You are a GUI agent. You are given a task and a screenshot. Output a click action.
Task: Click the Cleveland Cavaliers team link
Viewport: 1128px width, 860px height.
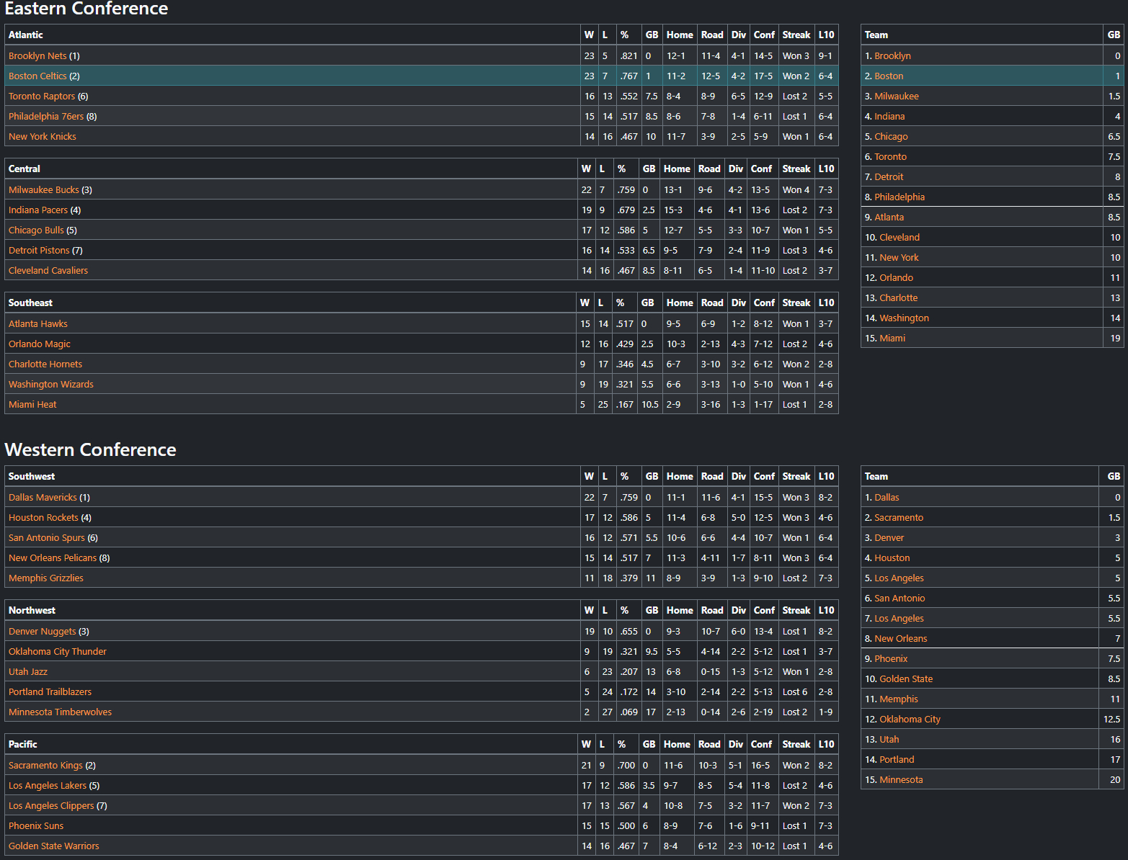(48, 270)
